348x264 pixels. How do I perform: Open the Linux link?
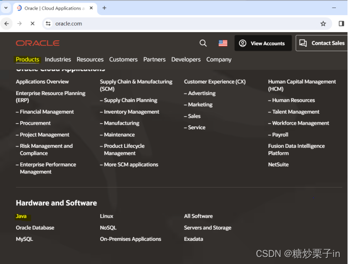pyautogui.click(x=107, y=216)
